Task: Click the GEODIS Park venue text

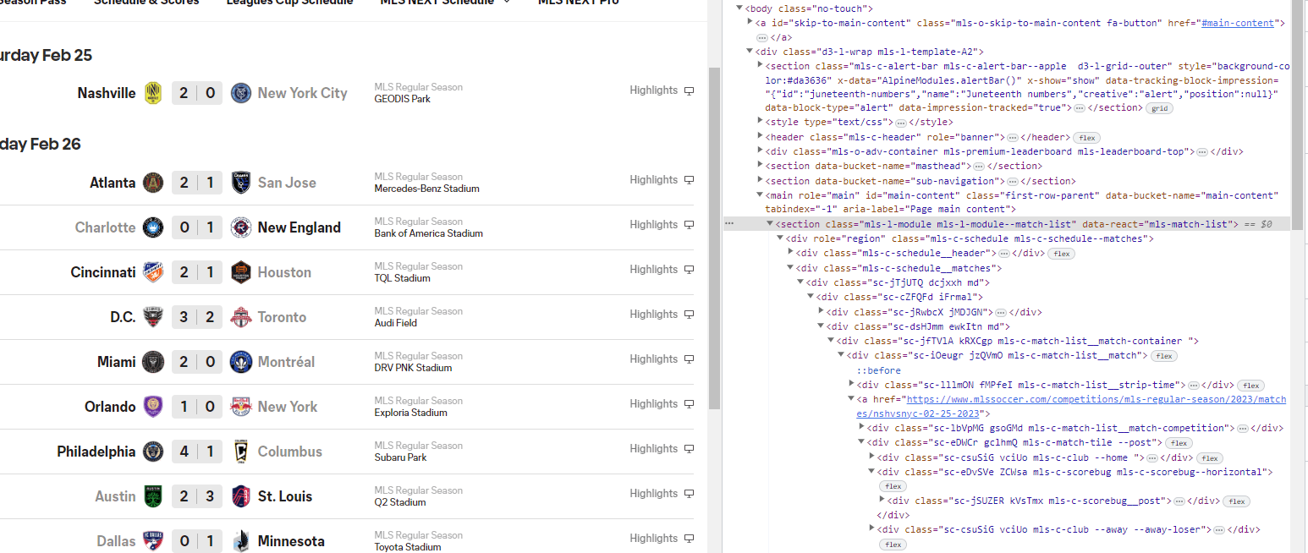Action: pos(403,99)
